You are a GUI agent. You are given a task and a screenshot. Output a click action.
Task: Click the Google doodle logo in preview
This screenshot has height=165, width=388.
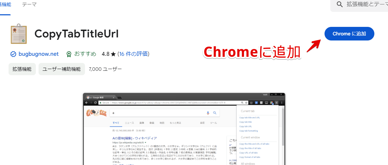pos(96,113)
